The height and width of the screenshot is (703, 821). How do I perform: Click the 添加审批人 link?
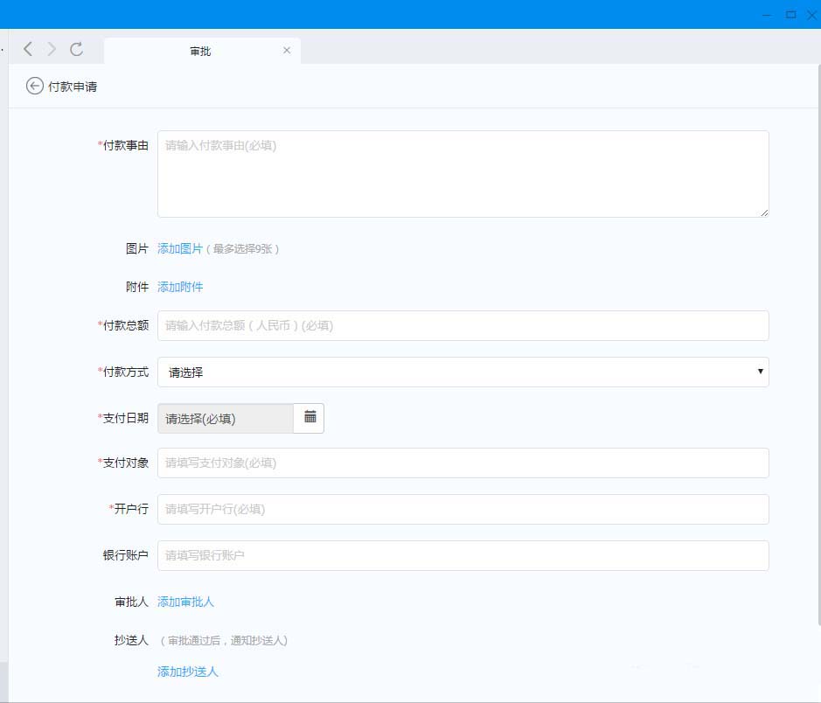[x=185, y=602]
